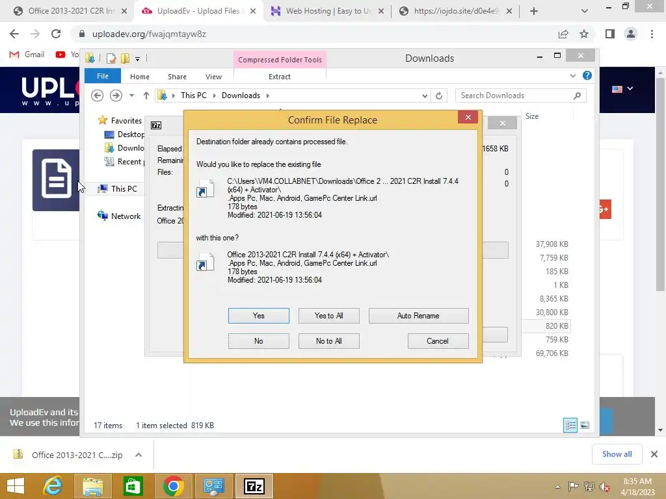Switch to iojdo.site tab
The width and height of the screenshot is (666, 499).
click(456, 11)
